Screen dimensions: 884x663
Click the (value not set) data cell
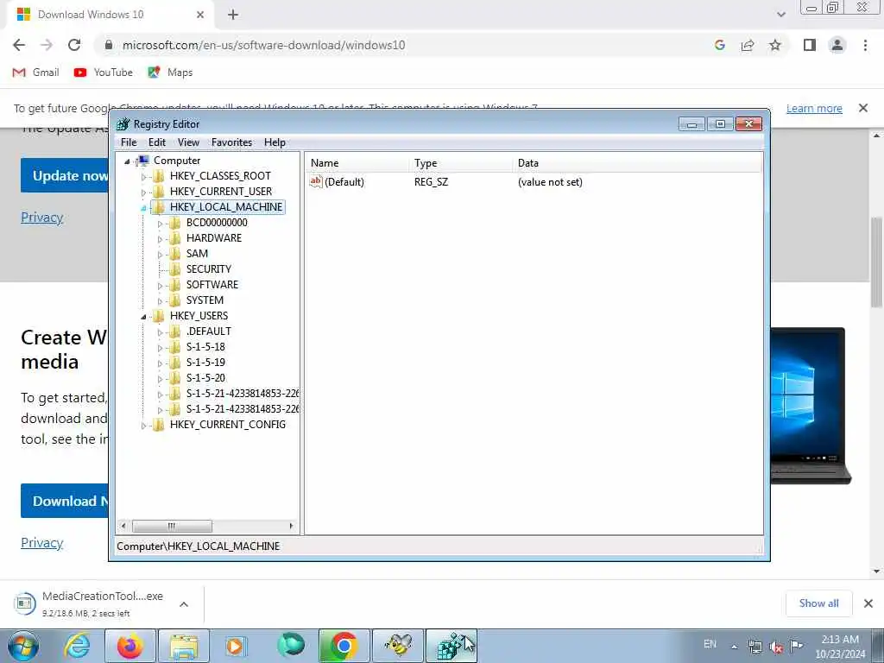pyautogui.click(x=550, y=181)
